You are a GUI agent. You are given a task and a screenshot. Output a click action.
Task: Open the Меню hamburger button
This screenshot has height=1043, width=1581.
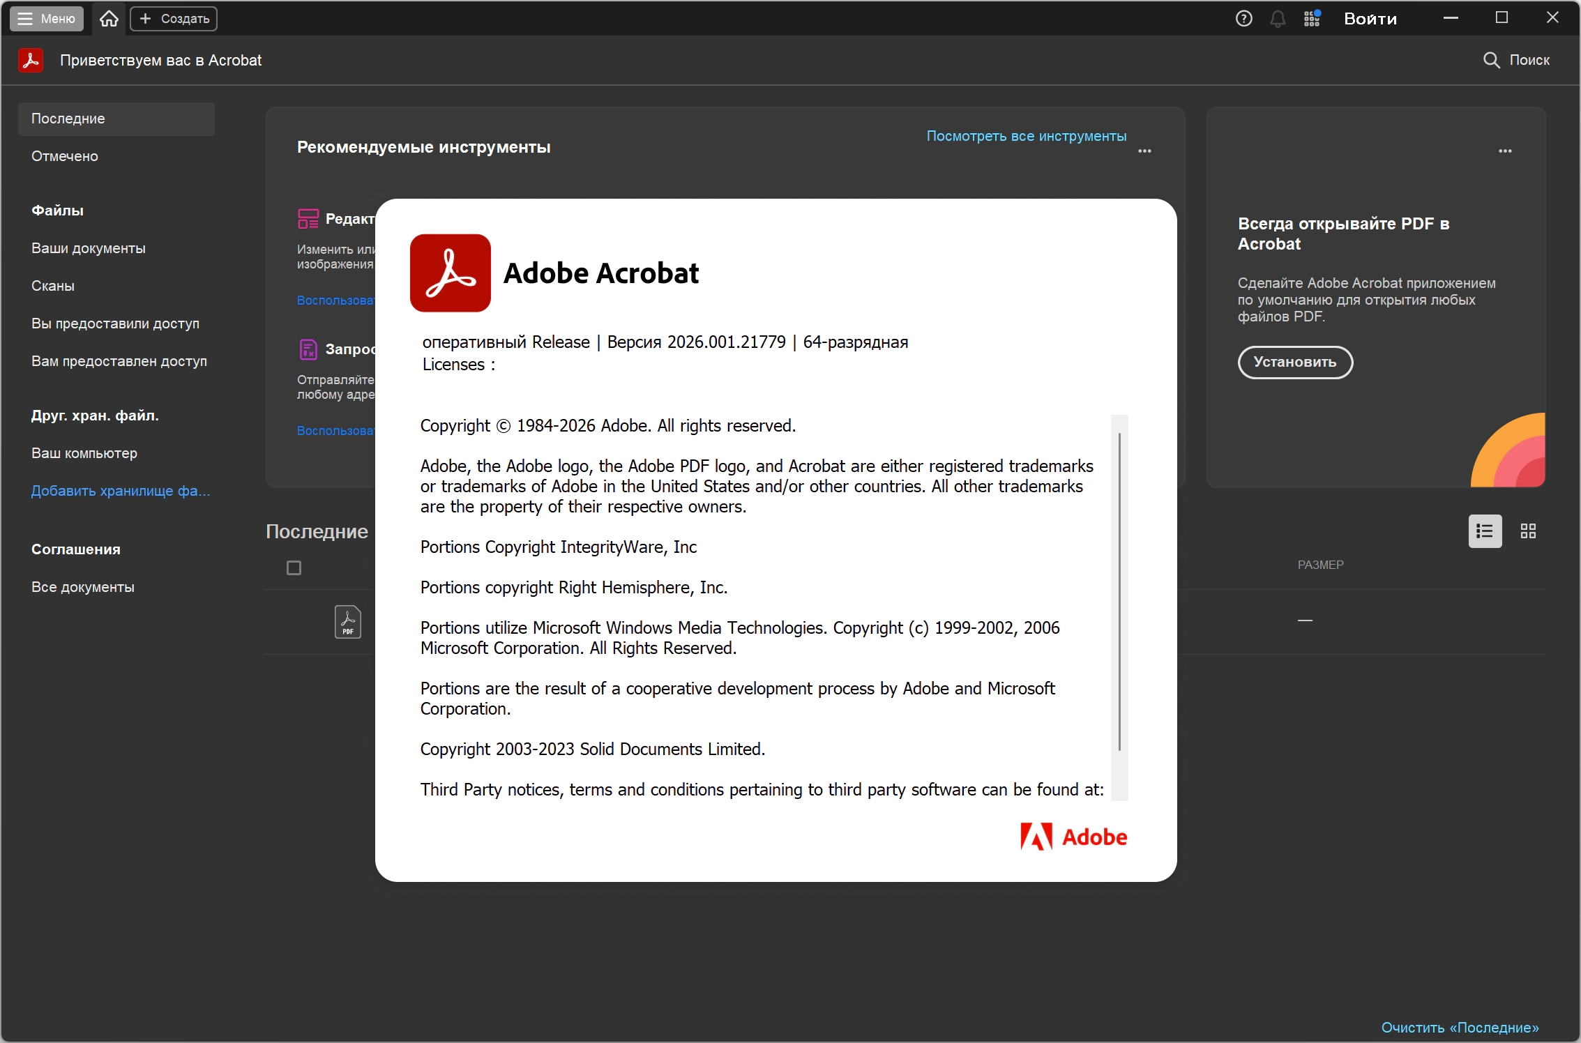tap(46, 19)
